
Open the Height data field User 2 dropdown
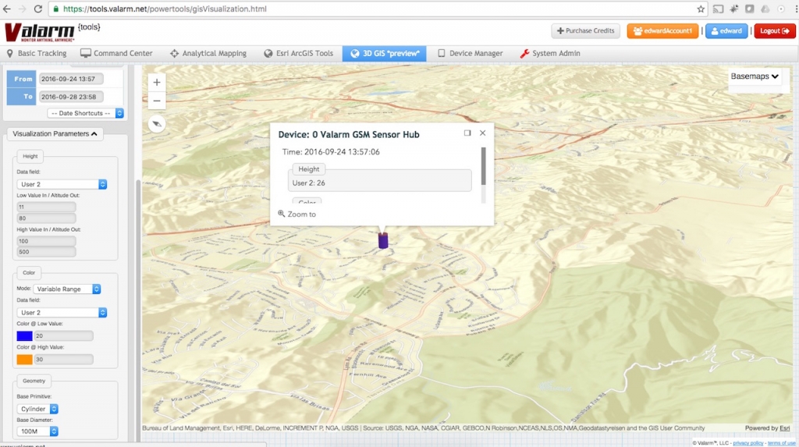point(62,184)
